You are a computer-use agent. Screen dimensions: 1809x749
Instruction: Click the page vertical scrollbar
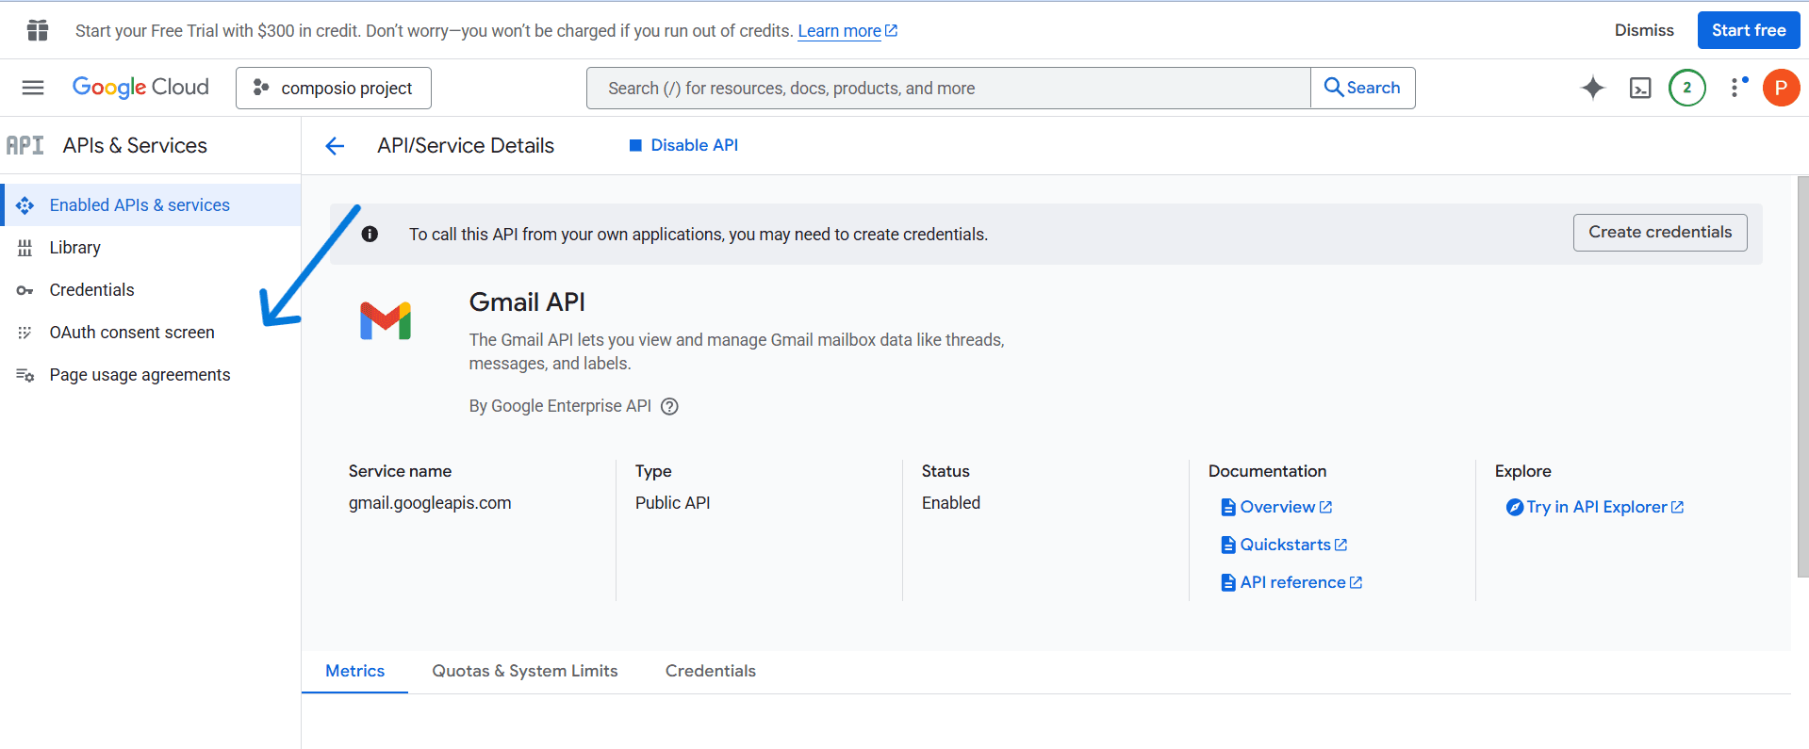(x=1802, y=377)
